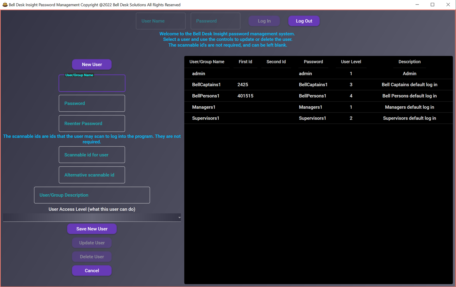
Task: Click the Log Out button
Action: pos(304,21)
